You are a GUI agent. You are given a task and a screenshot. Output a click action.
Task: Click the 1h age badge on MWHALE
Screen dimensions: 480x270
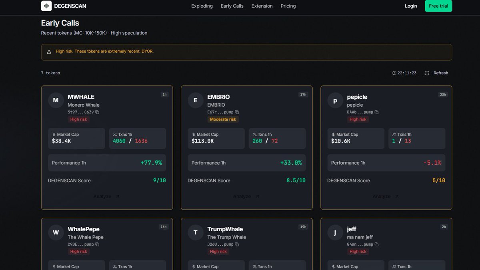pos(164,95)
